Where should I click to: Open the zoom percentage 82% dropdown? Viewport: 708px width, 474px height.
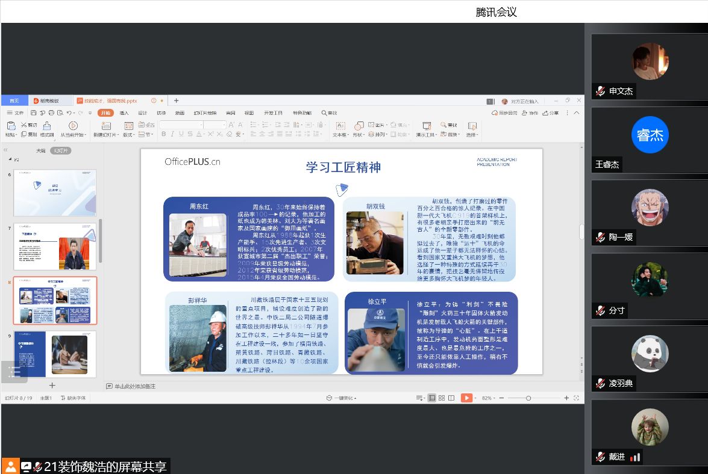point(489,398)
